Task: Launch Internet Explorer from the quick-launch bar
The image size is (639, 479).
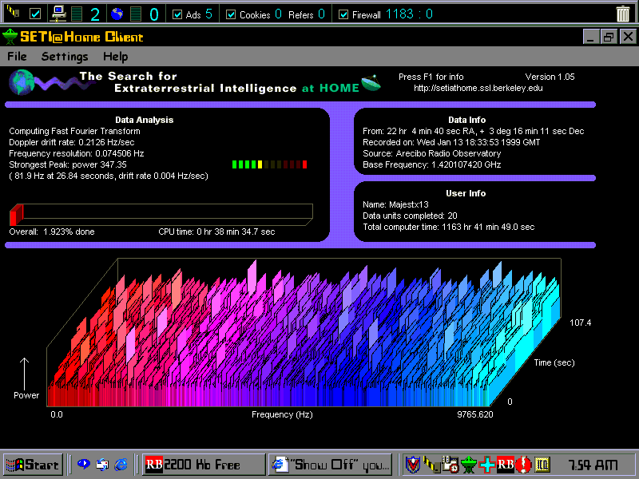Action: pos(121,464)
